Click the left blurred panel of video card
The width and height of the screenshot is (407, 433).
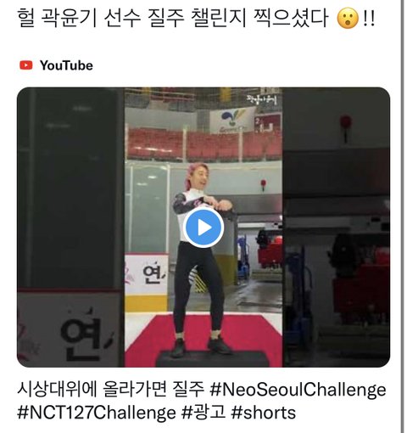70,228
